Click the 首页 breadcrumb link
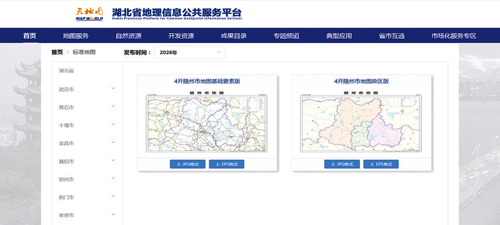The image size is (500, 225). 57,52
